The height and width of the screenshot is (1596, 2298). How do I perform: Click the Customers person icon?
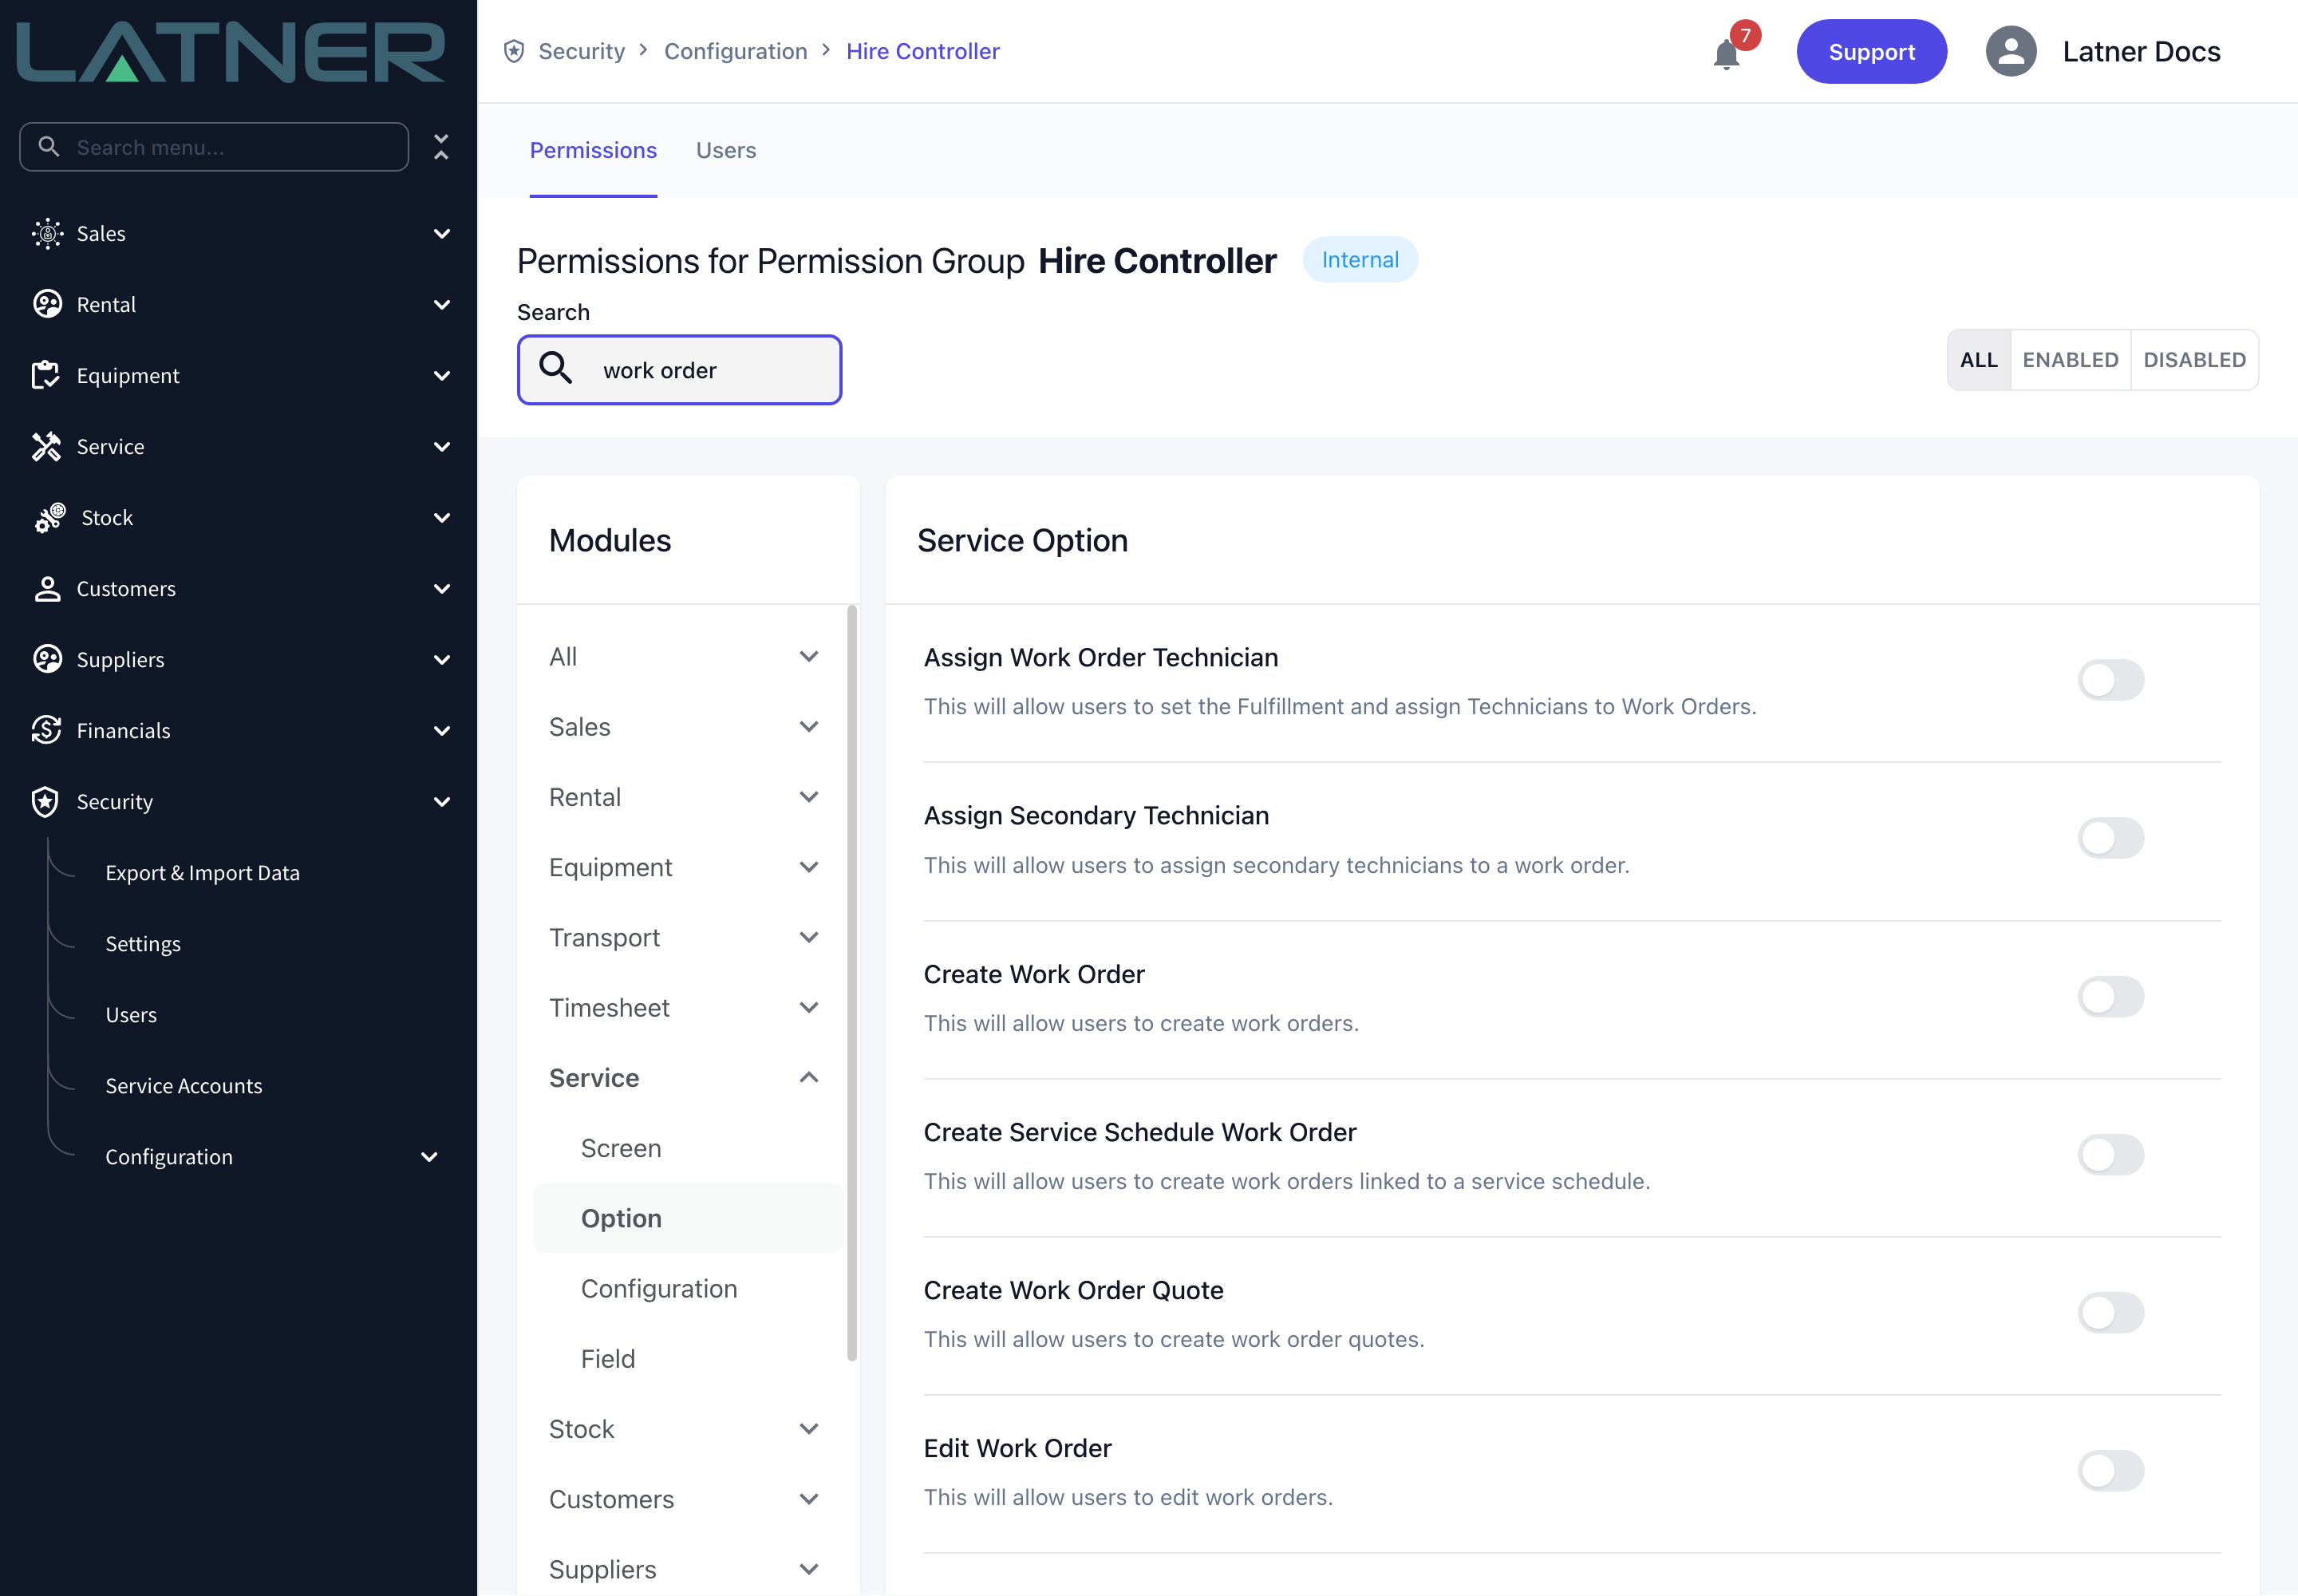click(47, 588)
